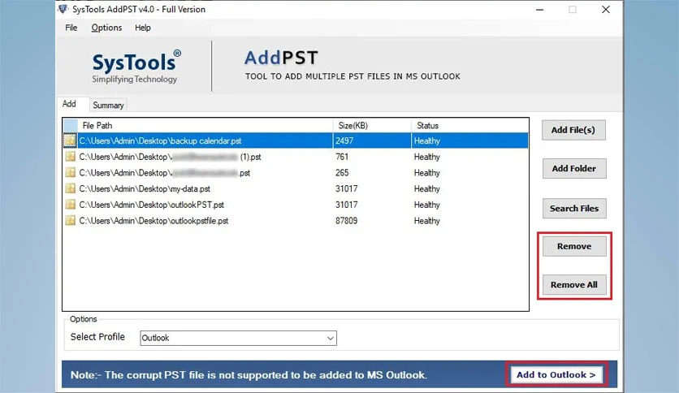This screenshot has width=679, height=393.
Task: Click the PST file icon for backup calendar.pst
Action: coord(70,140)
